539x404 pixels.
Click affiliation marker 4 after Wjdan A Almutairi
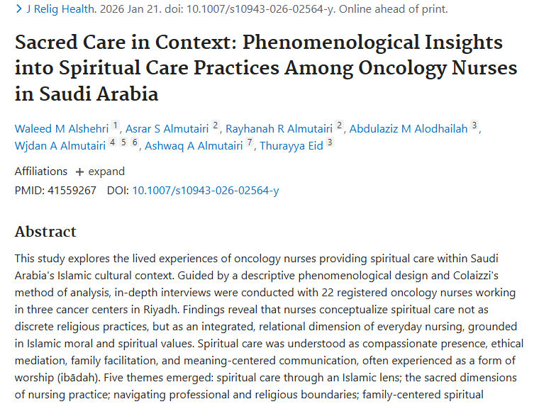[112, 144]
